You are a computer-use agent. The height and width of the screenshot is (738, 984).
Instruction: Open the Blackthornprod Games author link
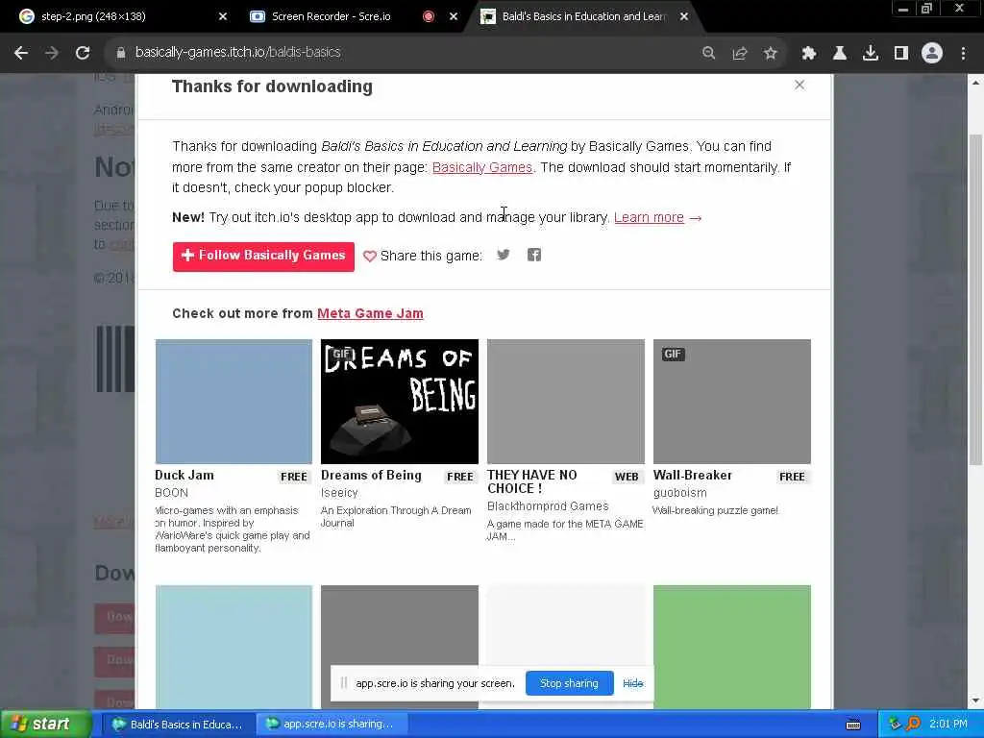(548, 506)
